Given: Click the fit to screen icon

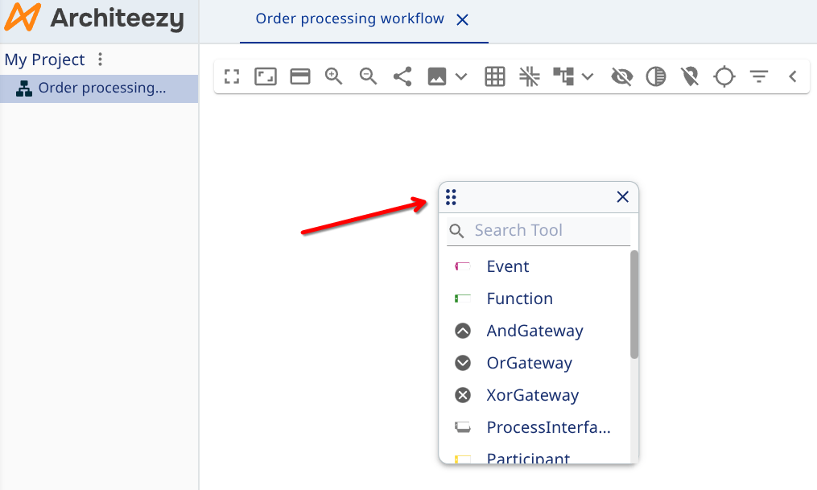Looking at the screenshot, I should [232, 76].
